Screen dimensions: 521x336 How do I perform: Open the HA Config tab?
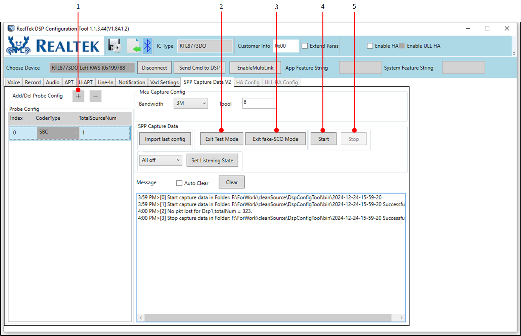[248, 83]
